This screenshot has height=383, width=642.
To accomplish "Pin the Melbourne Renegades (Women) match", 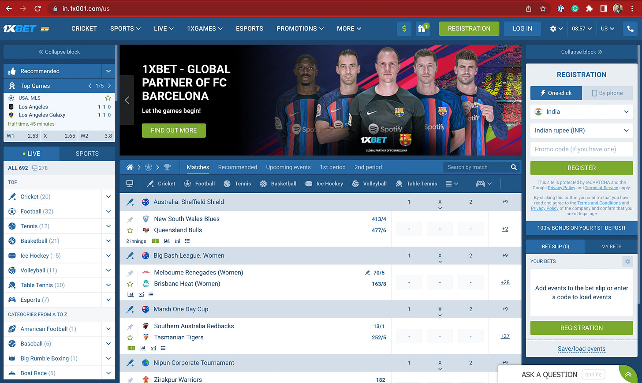I will [130, 273].
